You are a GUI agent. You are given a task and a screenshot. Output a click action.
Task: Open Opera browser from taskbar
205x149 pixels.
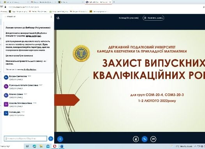coord(55,146)
